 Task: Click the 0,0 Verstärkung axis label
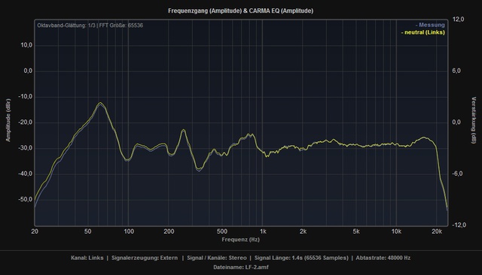pos(456,122)
